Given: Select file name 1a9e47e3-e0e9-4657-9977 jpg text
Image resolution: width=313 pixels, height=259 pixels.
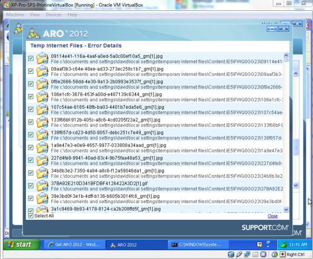Looking at the screenshot, I should coord(109,145).
